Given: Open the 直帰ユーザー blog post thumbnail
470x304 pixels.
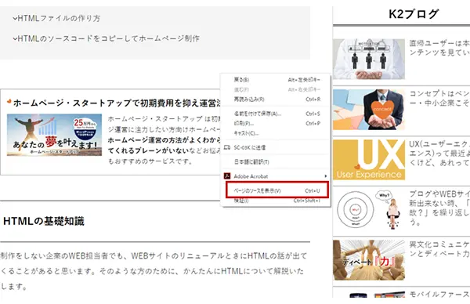Looking at the screenshot, I should point(369,59).
